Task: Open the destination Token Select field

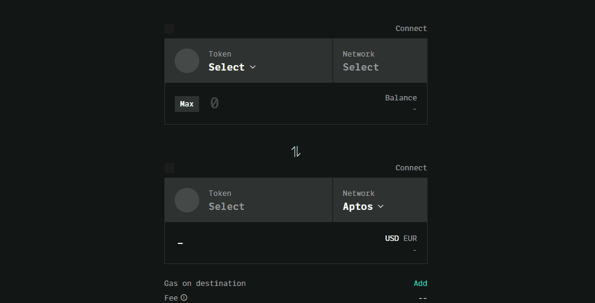Action: tap(227, 206)
